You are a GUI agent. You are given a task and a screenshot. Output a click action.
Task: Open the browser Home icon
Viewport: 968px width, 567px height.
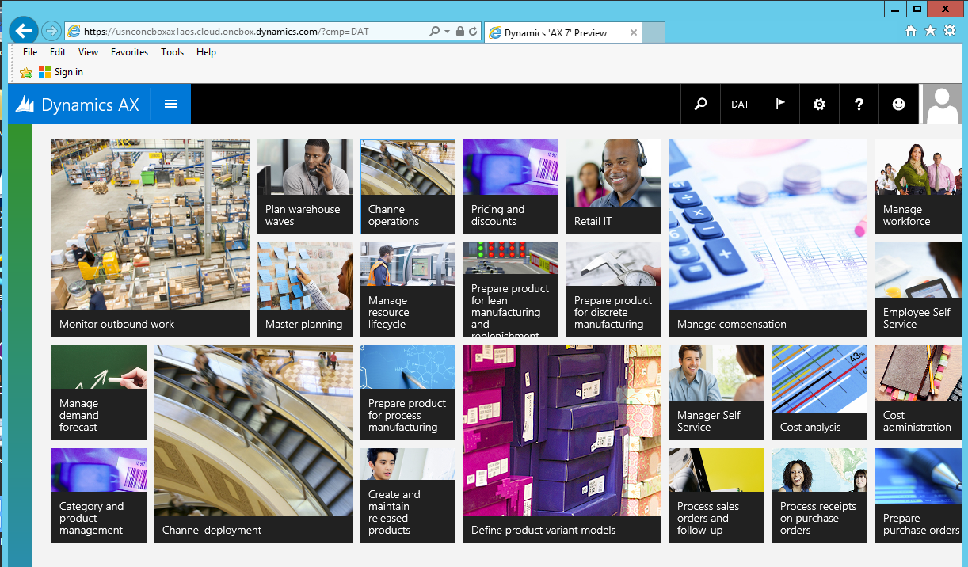pos(912,31)
